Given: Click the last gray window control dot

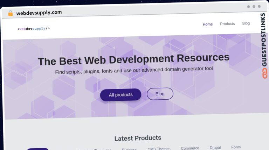Looking at the screenshot, I should click(x=259, y=6).
